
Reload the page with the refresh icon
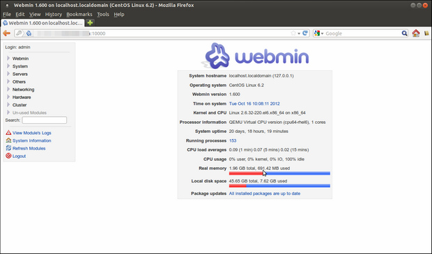point(305,33)
